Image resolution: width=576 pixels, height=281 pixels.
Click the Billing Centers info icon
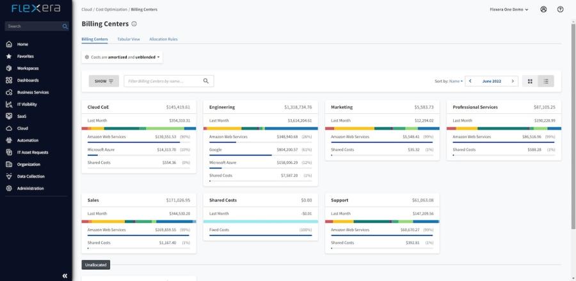point(134,24)
